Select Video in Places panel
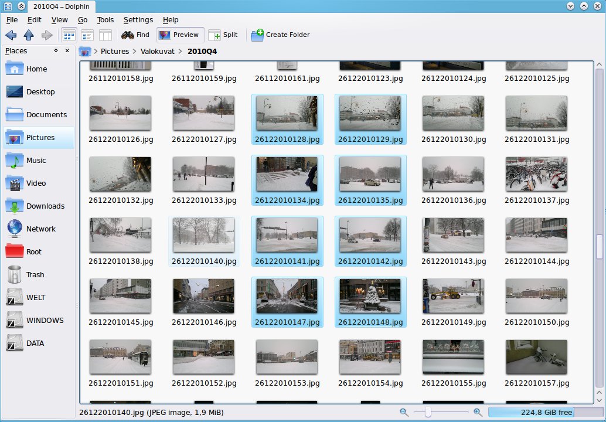Image resolution: width=606 pixels, height=422 pixels. tap(39, 183)
